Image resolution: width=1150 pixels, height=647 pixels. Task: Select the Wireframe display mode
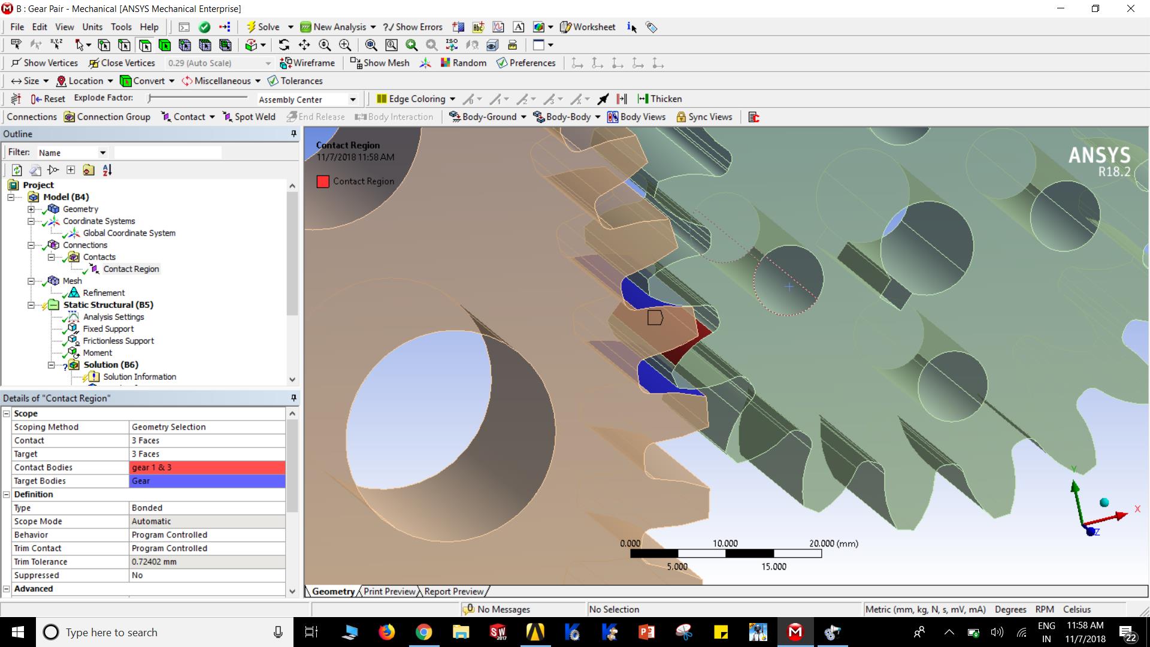coord(307,62)
